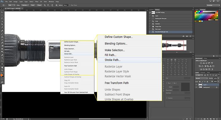Add a Levels adjustment
Viewport: 221px width, 120px height.
[204, 63]
